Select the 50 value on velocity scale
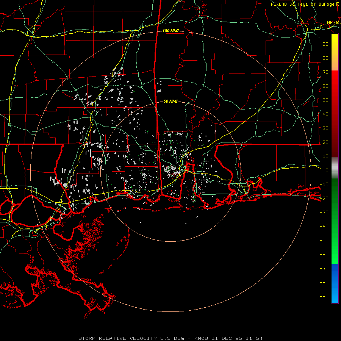This screenshot has height=341, width=341. [x=325, y=100]
